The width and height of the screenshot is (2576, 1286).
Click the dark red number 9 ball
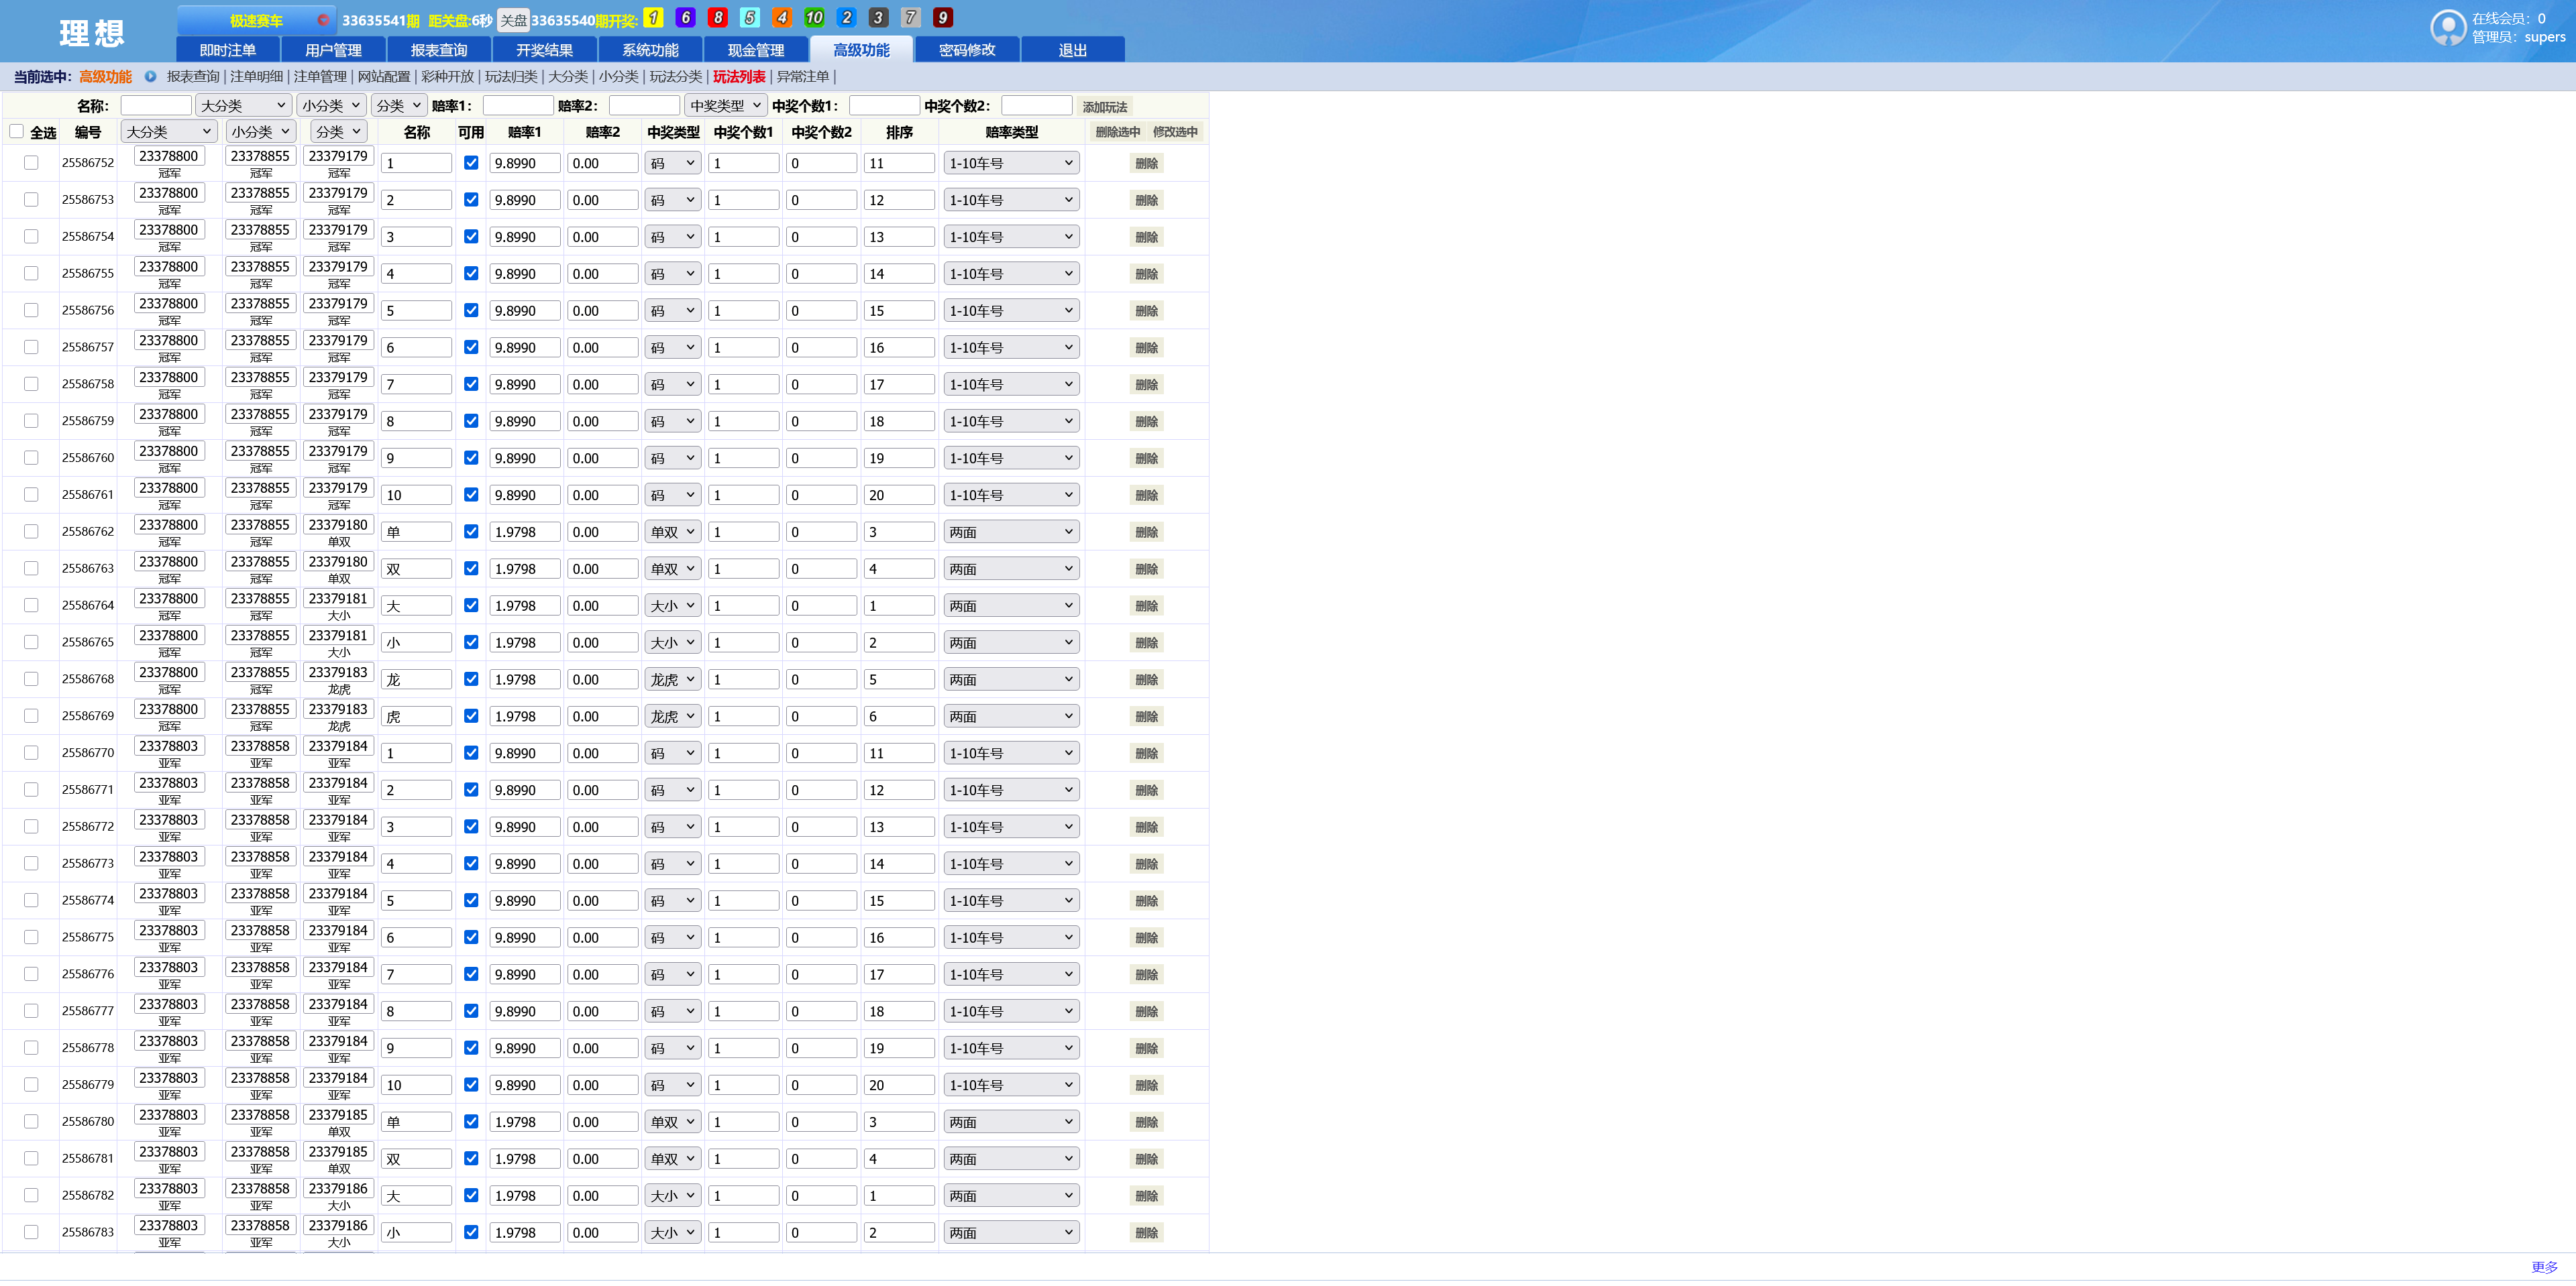pyautogui.click(x=942, y=18)
